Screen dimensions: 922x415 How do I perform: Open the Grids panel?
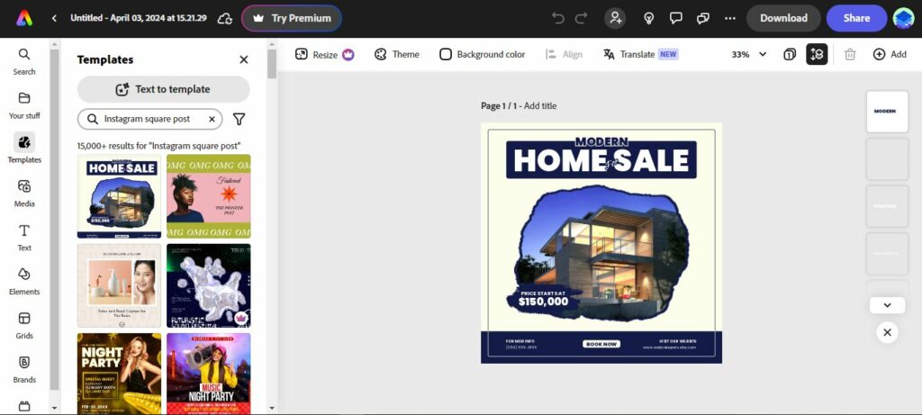(x=24, y=324)
